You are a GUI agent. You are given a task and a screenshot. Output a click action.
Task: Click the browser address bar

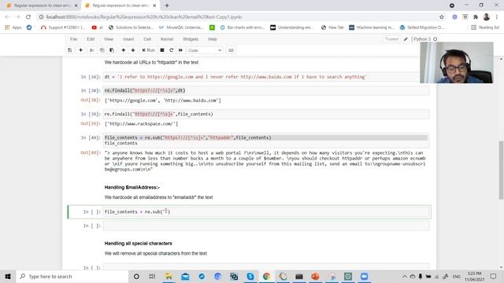[x=238, y=17]
